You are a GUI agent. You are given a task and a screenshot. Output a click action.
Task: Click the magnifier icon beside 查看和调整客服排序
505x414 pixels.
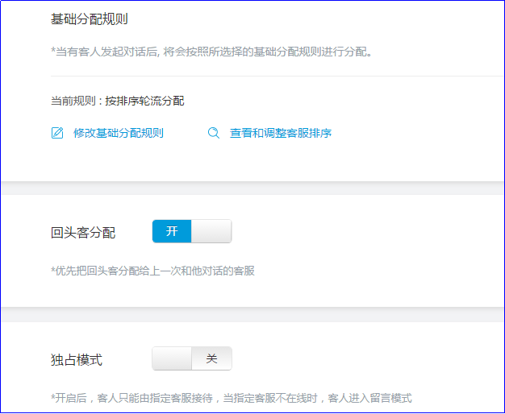[x=214, y=133]
